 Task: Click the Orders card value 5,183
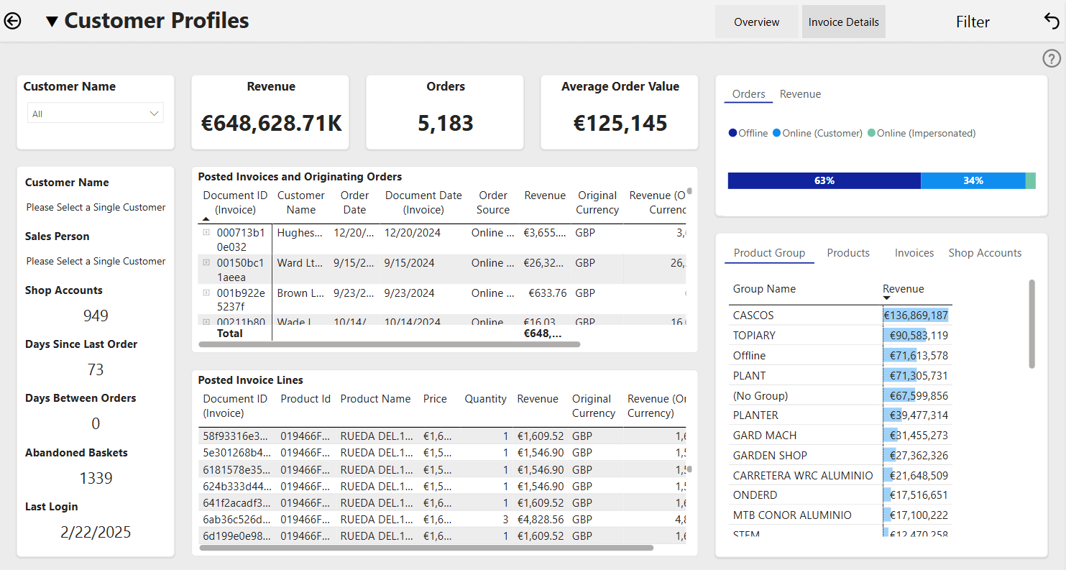pyautogui.click(x=446, y=123)
